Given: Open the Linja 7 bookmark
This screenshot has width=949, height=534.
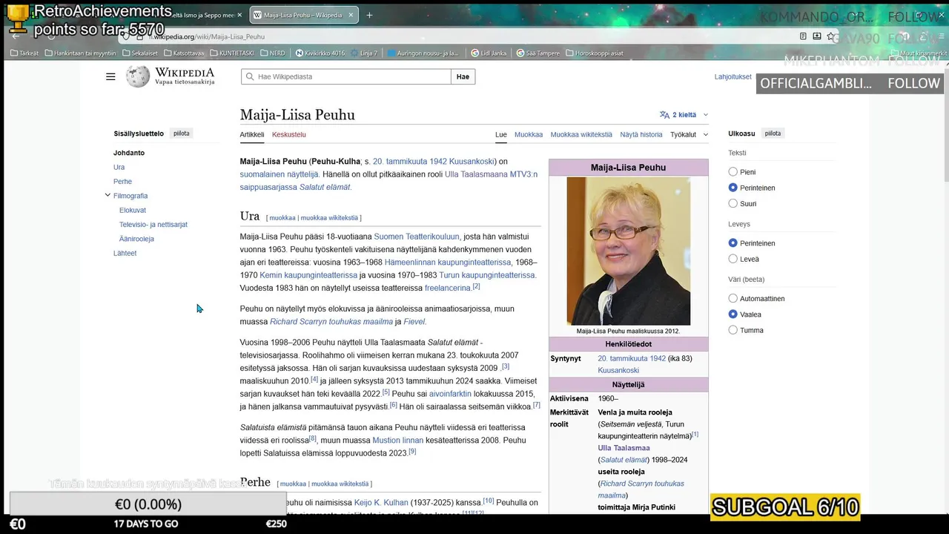Looking at the screenshot, I should [x=364, y=53].
